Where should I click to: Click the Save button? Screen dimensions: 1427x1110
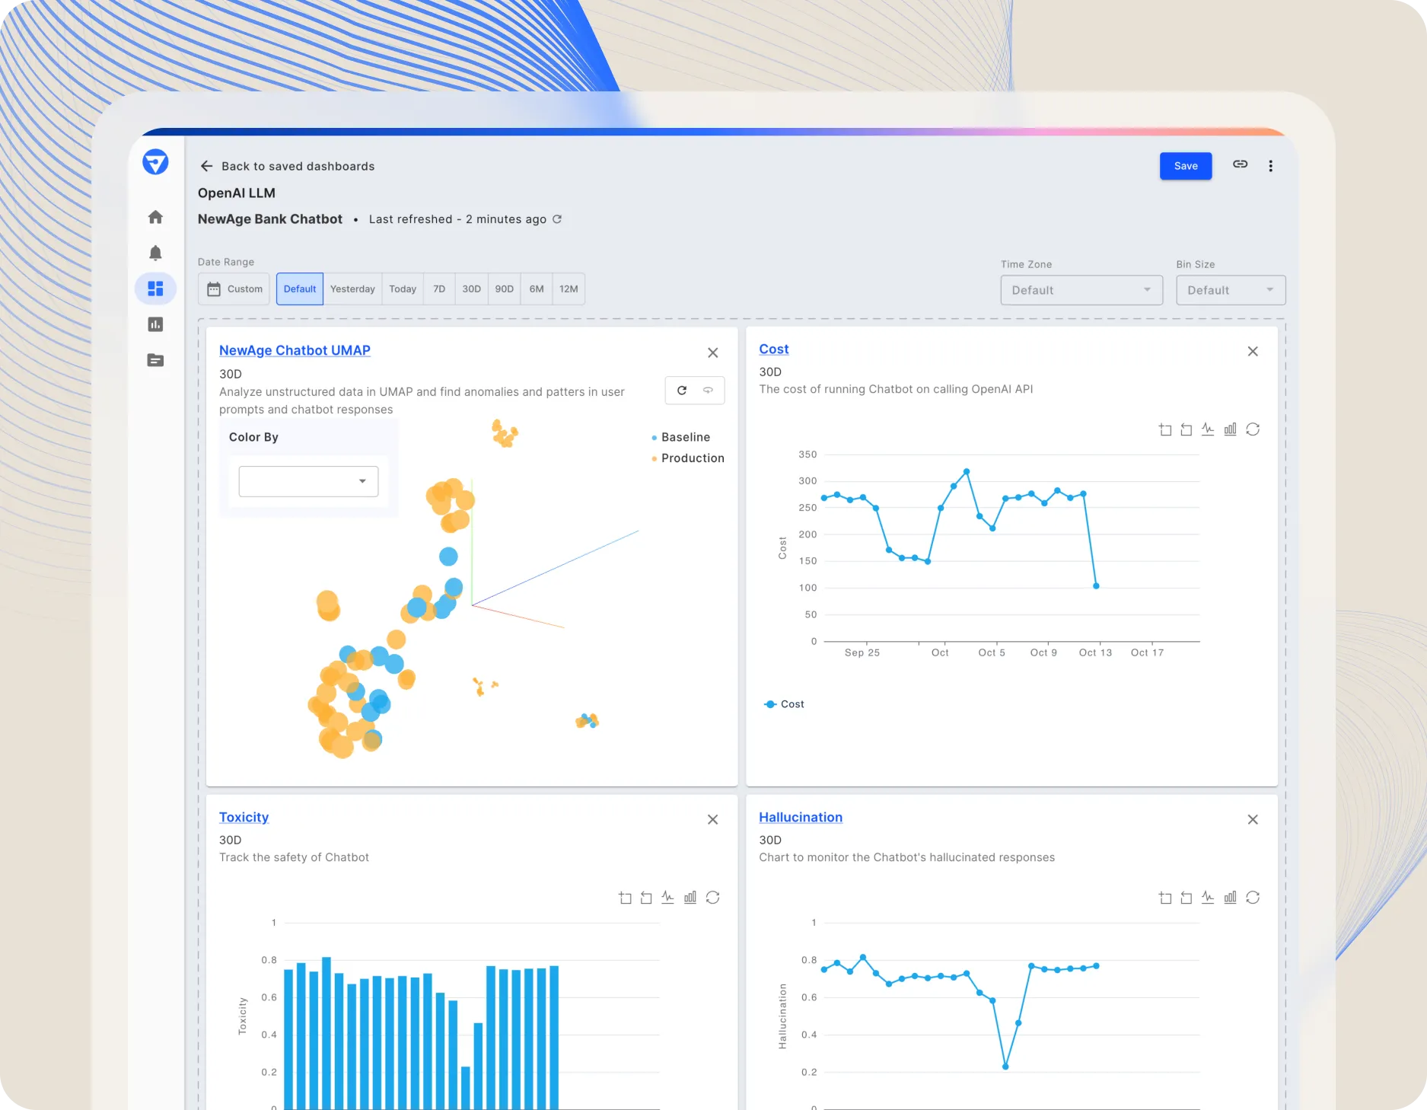pyautogui.click(x=1185, y=165)
